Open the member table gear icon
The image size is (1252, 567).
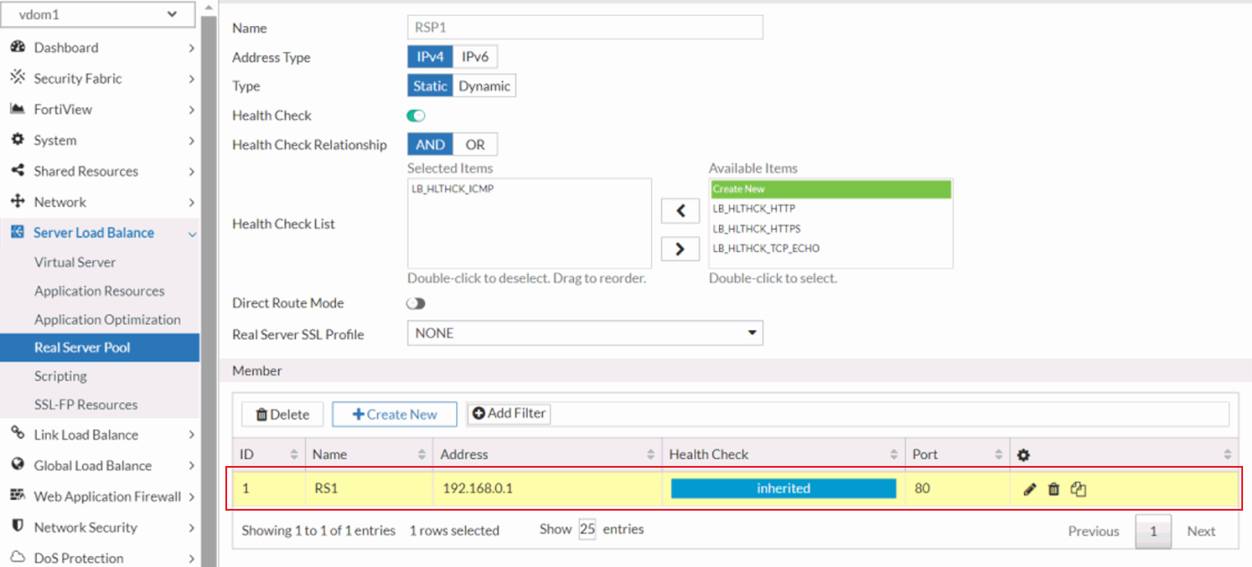tap(1022, 454)
